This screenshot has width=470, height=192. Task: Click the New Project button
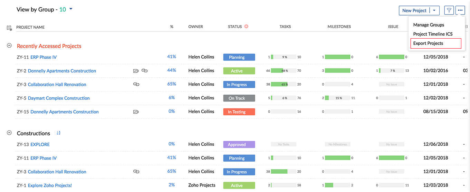point(414,10)
